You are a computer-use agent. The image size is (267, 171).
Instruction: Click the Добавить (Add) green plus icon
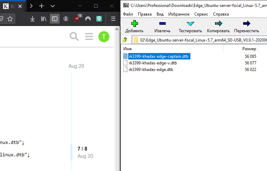pos(134,24)
